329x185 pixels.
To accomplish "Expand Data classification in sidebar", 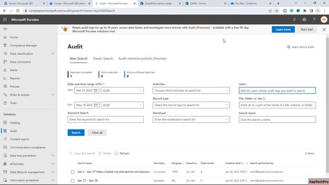I will pos(52,53).
